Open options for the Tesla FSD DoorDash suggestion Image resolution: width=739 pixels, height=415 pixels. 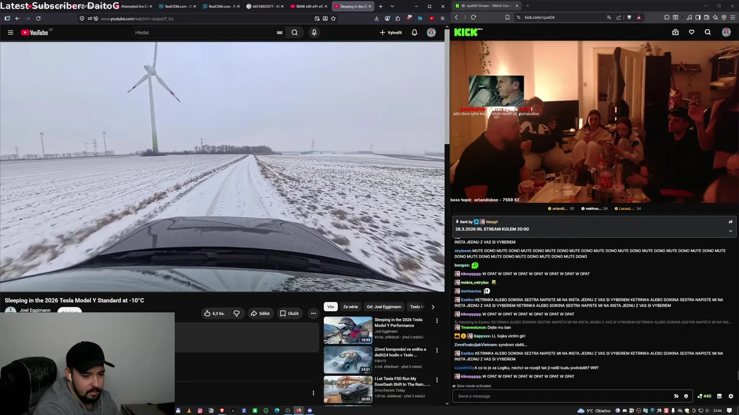(x=436, y=379)
